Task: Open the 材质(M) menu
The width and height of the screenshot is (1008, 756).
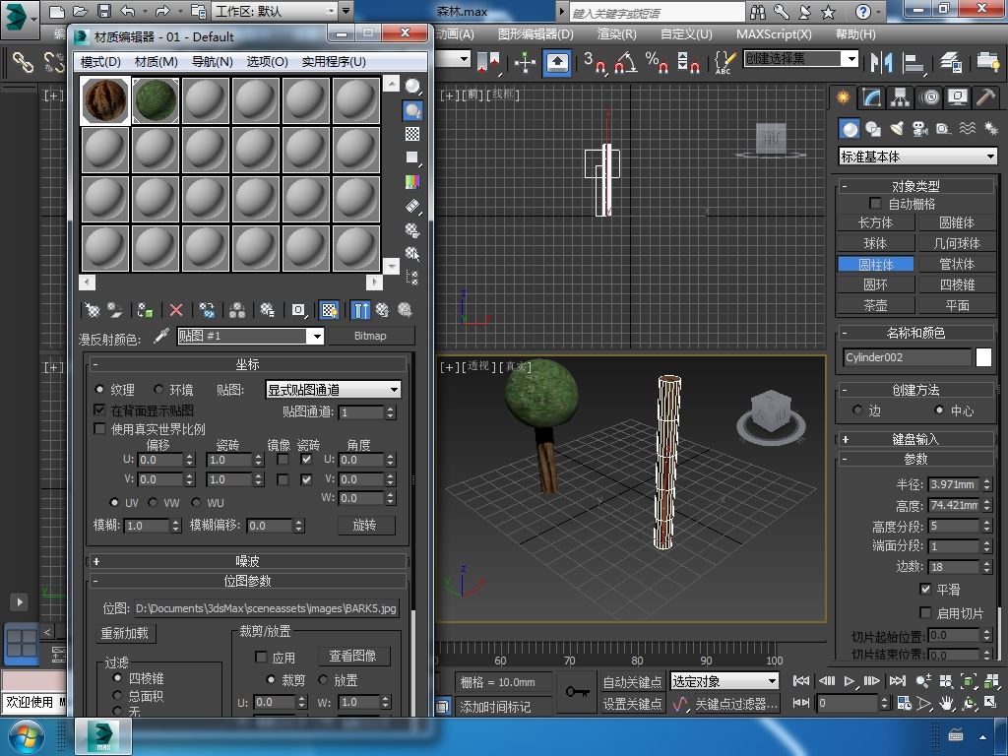Action: (x=156, y=62)
